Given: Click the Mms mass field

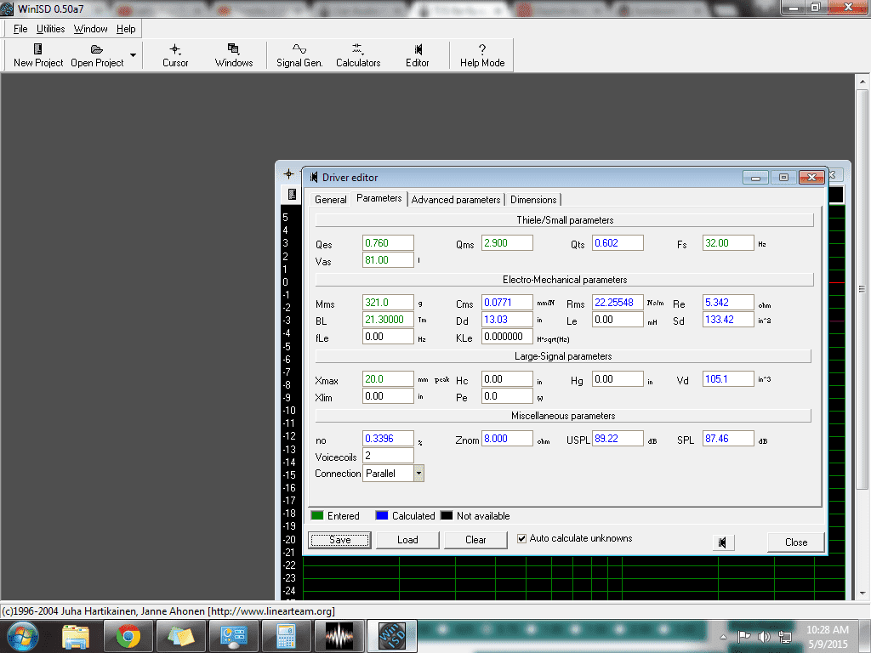Looking at the screenshot, I should (x=388, y=303).
